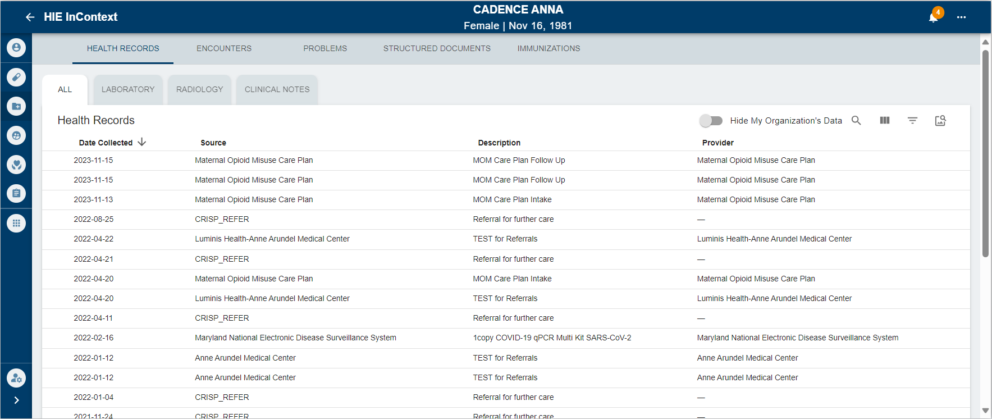Screen dimensions: 992x419
Task: Open the 2022-02-16 COVID-19 qPCR record
Action: [552, 338]
